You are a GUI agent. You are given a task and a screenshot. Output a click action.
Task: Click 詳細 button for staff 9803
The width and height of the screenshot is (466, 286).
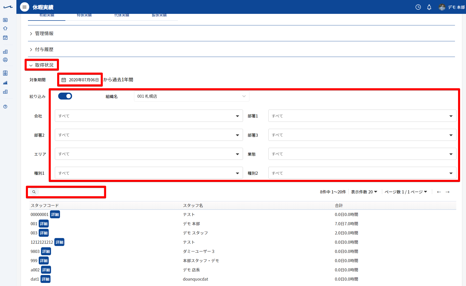46,251
